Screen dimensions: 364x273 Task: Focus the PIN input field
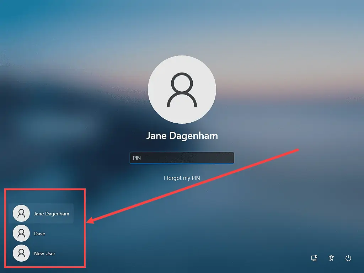coord(182,158)
